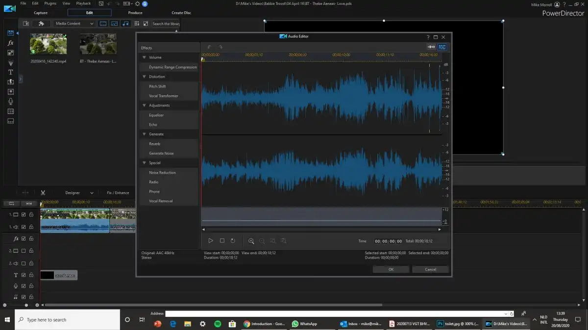Image resolution: width=588 pixels, height=330 pixels.
Task: Click the Cancel button
Action: (x=430, y=269)
